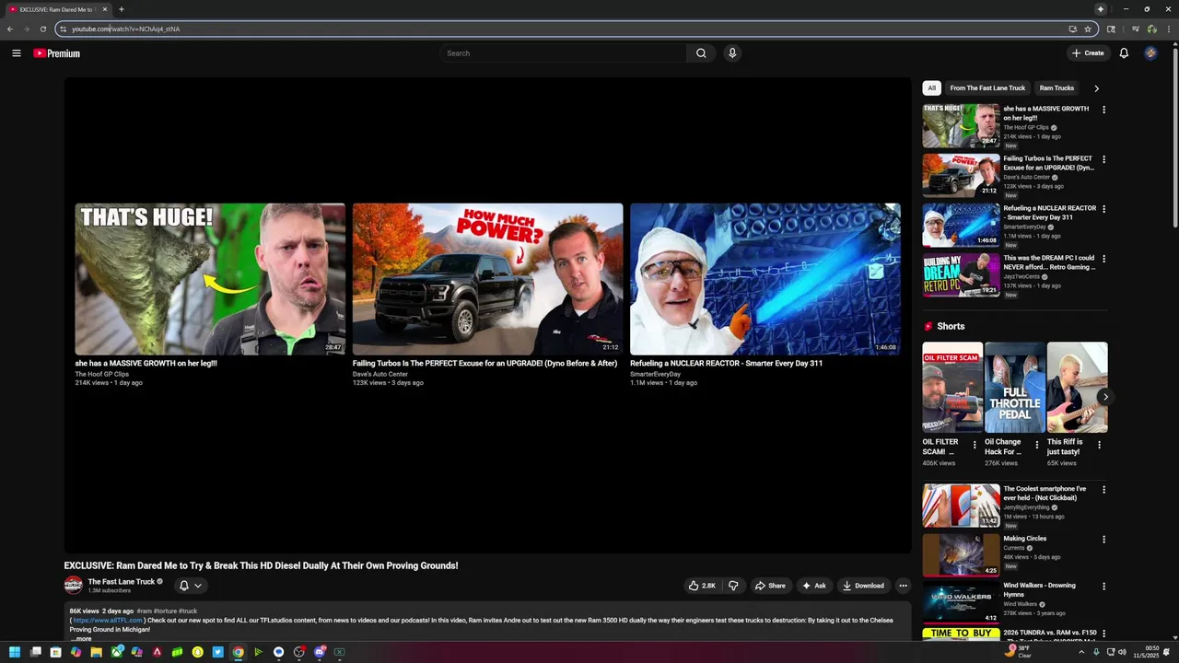Open Windows Start menu
The height and width of the screenshot is (663, 1179).
(15, 652)
